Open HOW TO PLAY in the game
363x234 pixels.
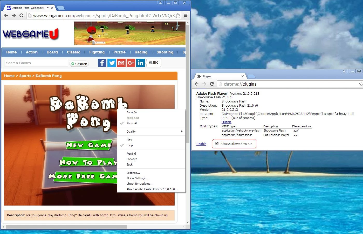pos(88,162)
